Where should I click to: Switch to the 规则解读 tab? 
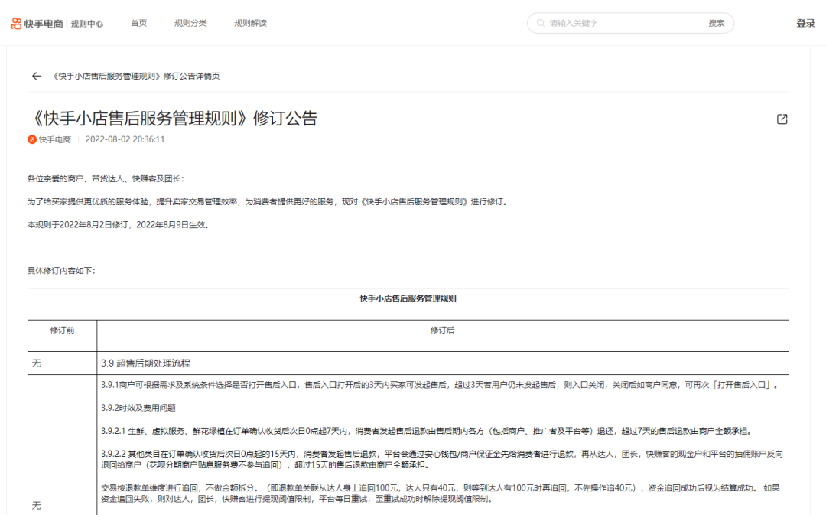[x=250, y=24]
